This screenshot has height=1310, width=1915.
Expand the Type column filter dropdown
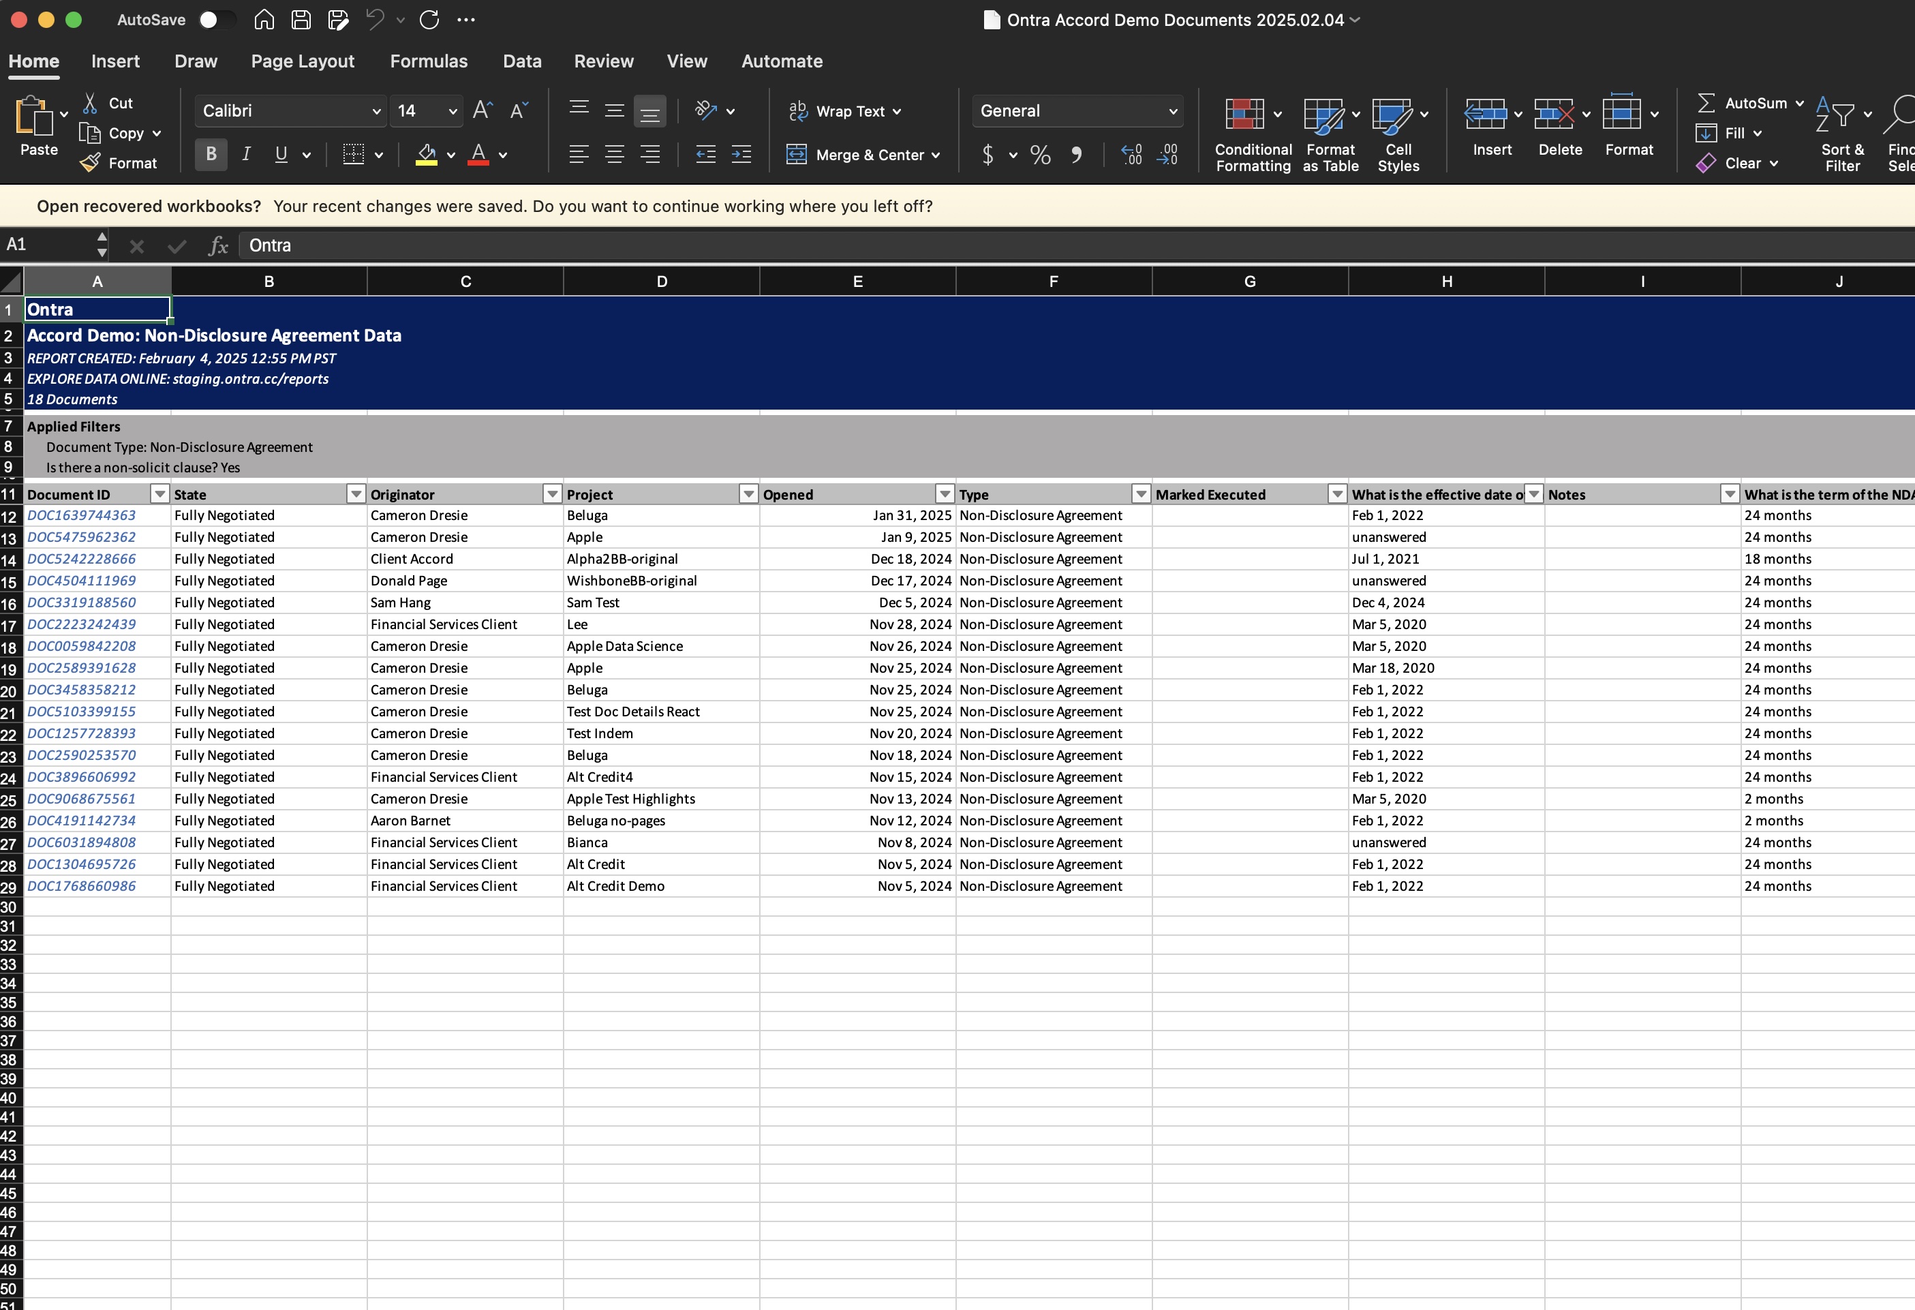click(1141, 493)
